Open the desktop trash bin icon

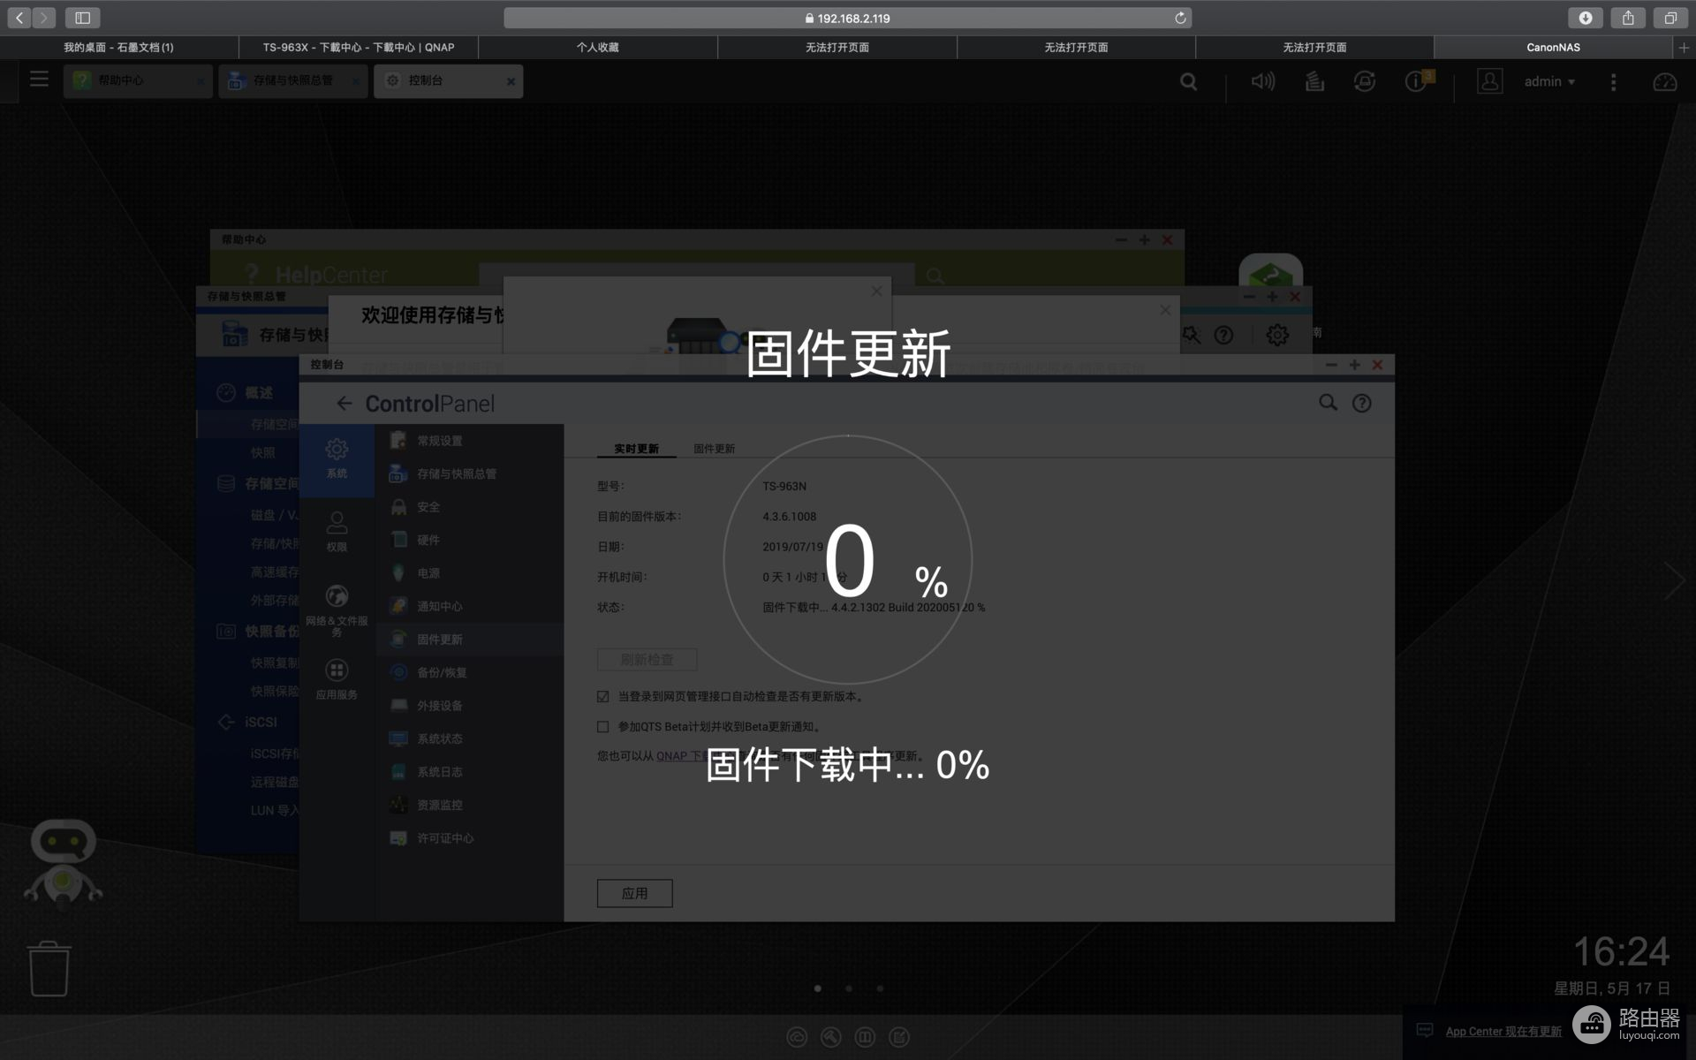[49, 968]
